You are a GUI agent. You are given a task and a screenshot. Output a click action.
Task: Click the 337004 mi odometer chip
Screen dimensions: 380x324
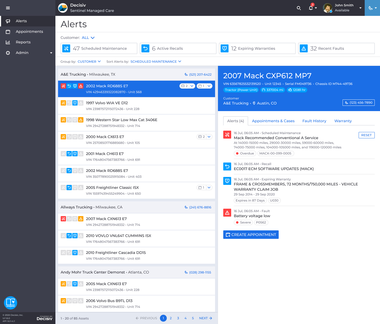pos(272,90)
